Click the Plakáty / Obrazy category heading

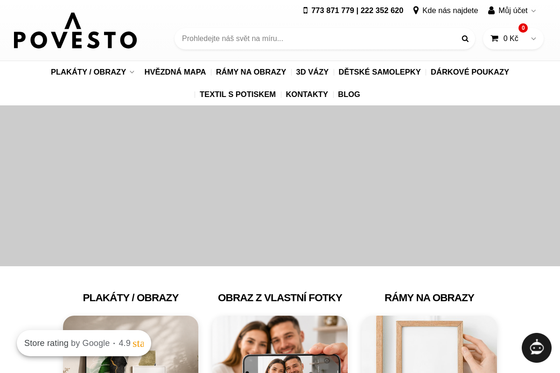click(131, 297)
